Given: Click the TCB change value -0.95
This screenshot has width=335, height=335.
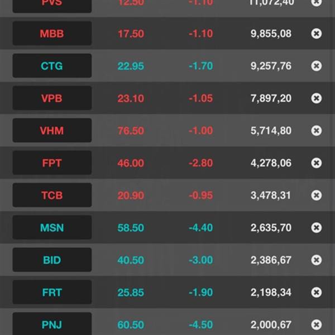Looking at the screenshot, I should (201, 195).
